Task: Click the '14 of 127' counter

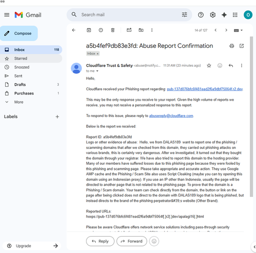Action: coord(201,30)
